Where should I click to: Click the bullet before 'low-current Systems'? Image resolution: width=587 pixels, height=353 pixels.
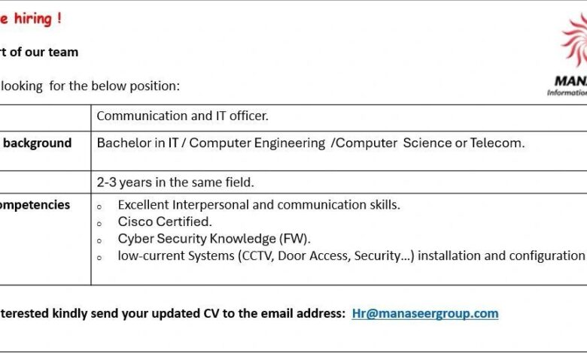(99, 258)
